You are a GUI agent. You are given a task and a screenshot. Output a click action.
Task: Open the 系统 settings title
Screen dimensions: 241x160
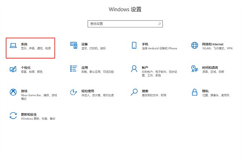click(24, 44)
